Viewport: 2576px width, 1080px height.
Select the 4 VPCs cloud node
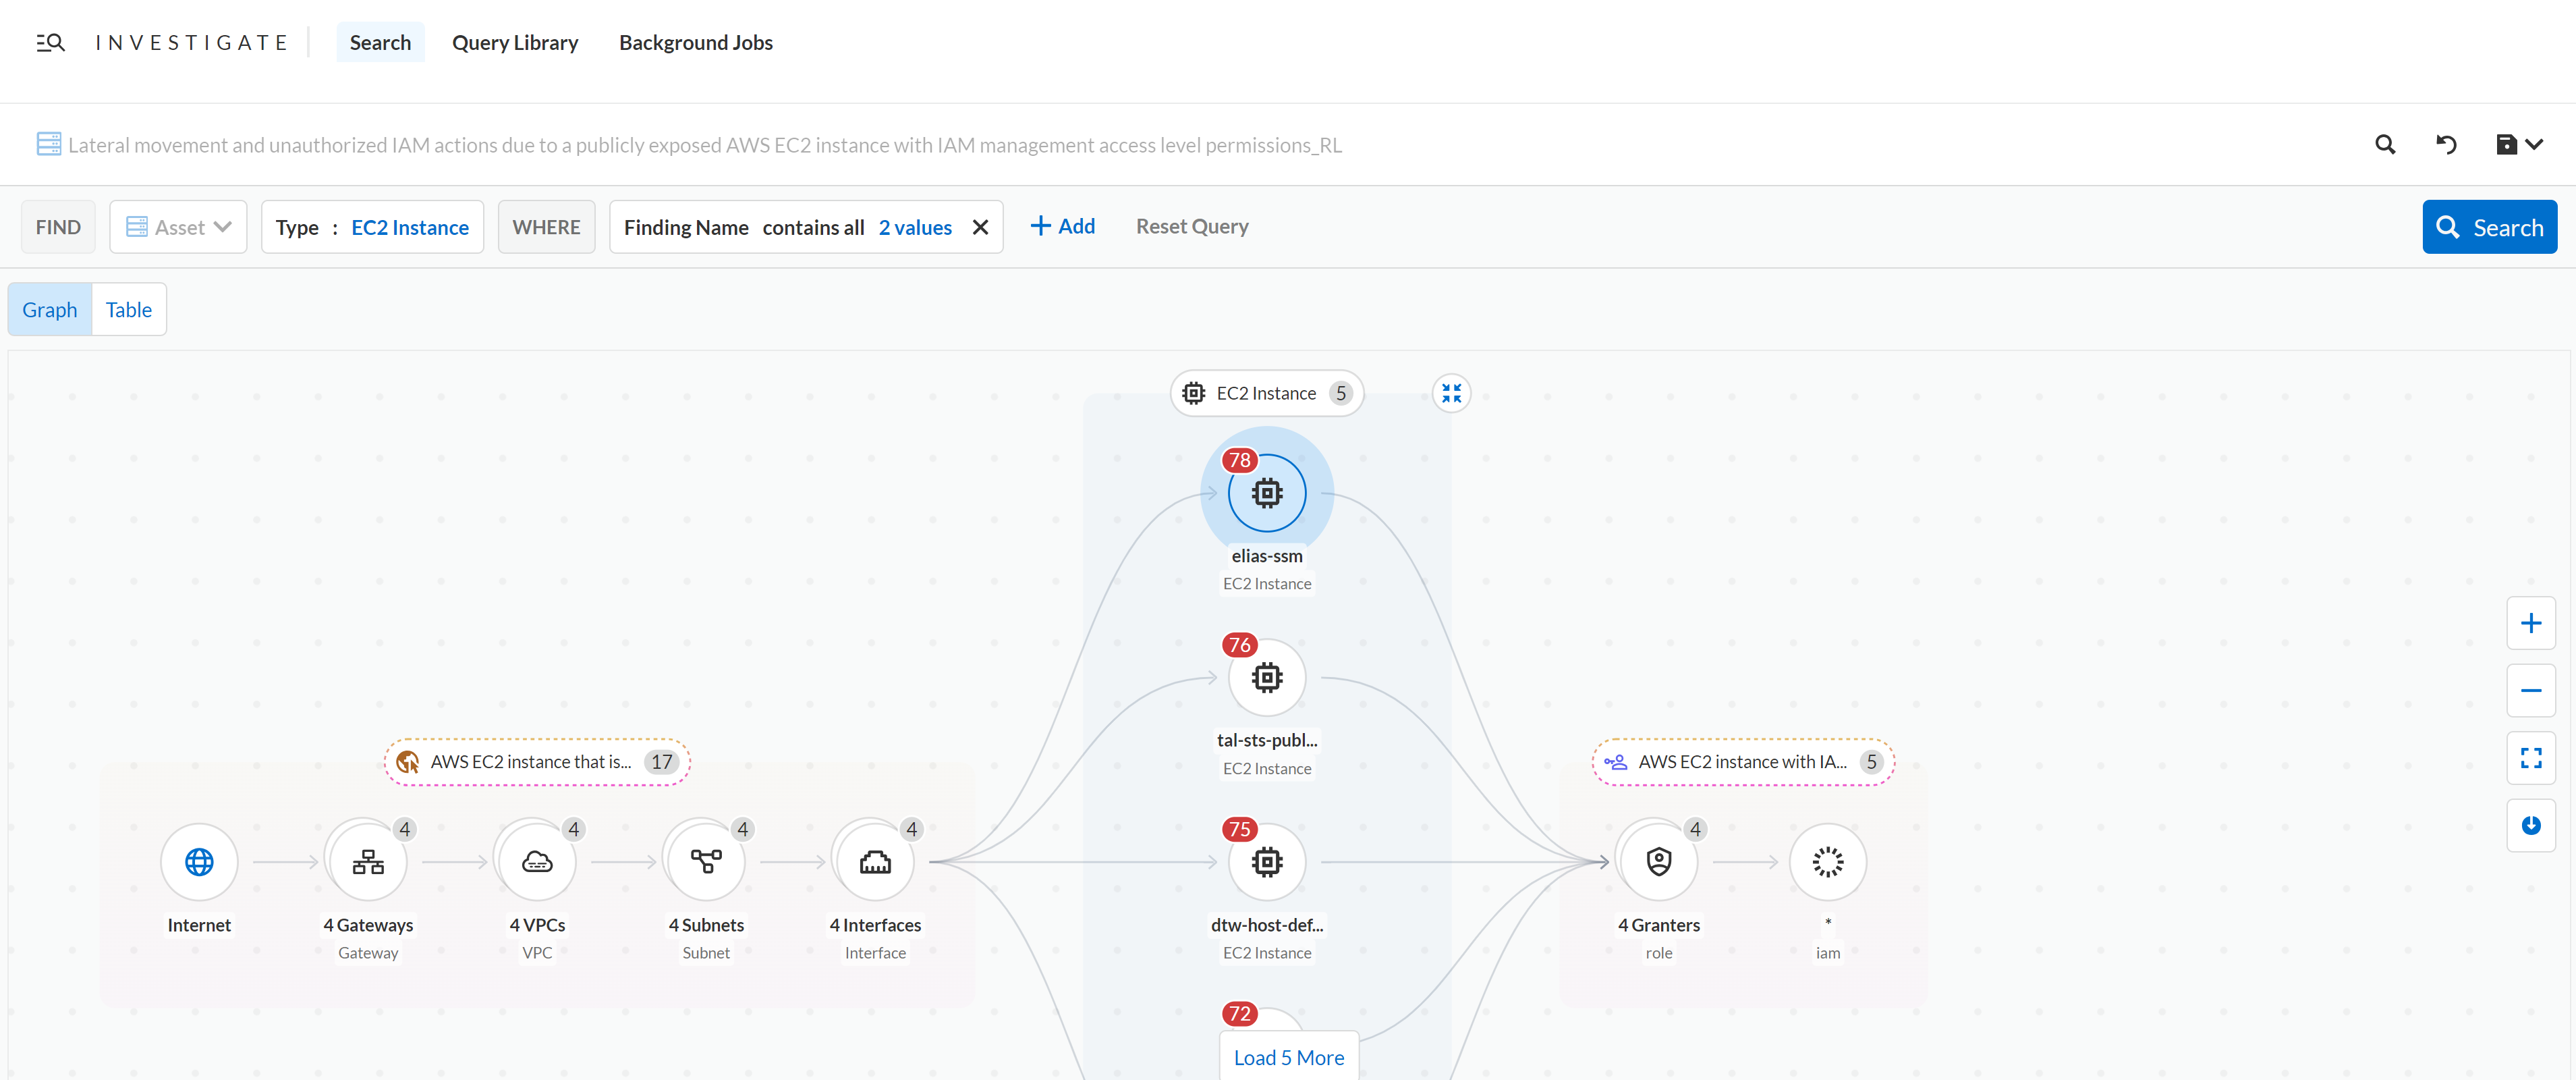(x=537, y=861)
